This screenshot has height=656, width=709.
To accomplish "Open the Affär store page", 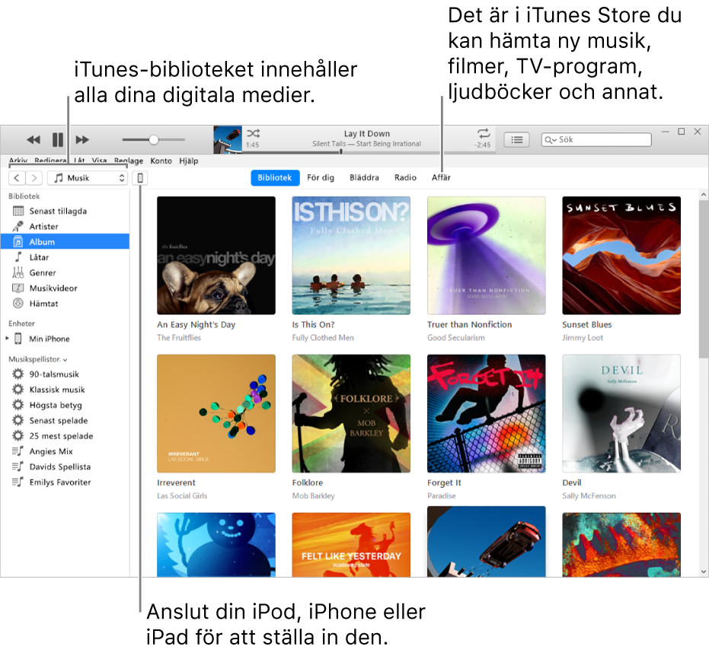I will click(440, 177).
